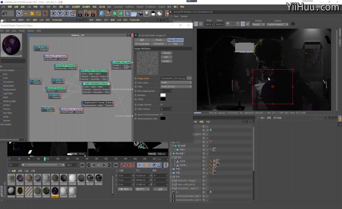
Task: Click the IPR snapshot camera icon
Action: [x=293, y=24]
